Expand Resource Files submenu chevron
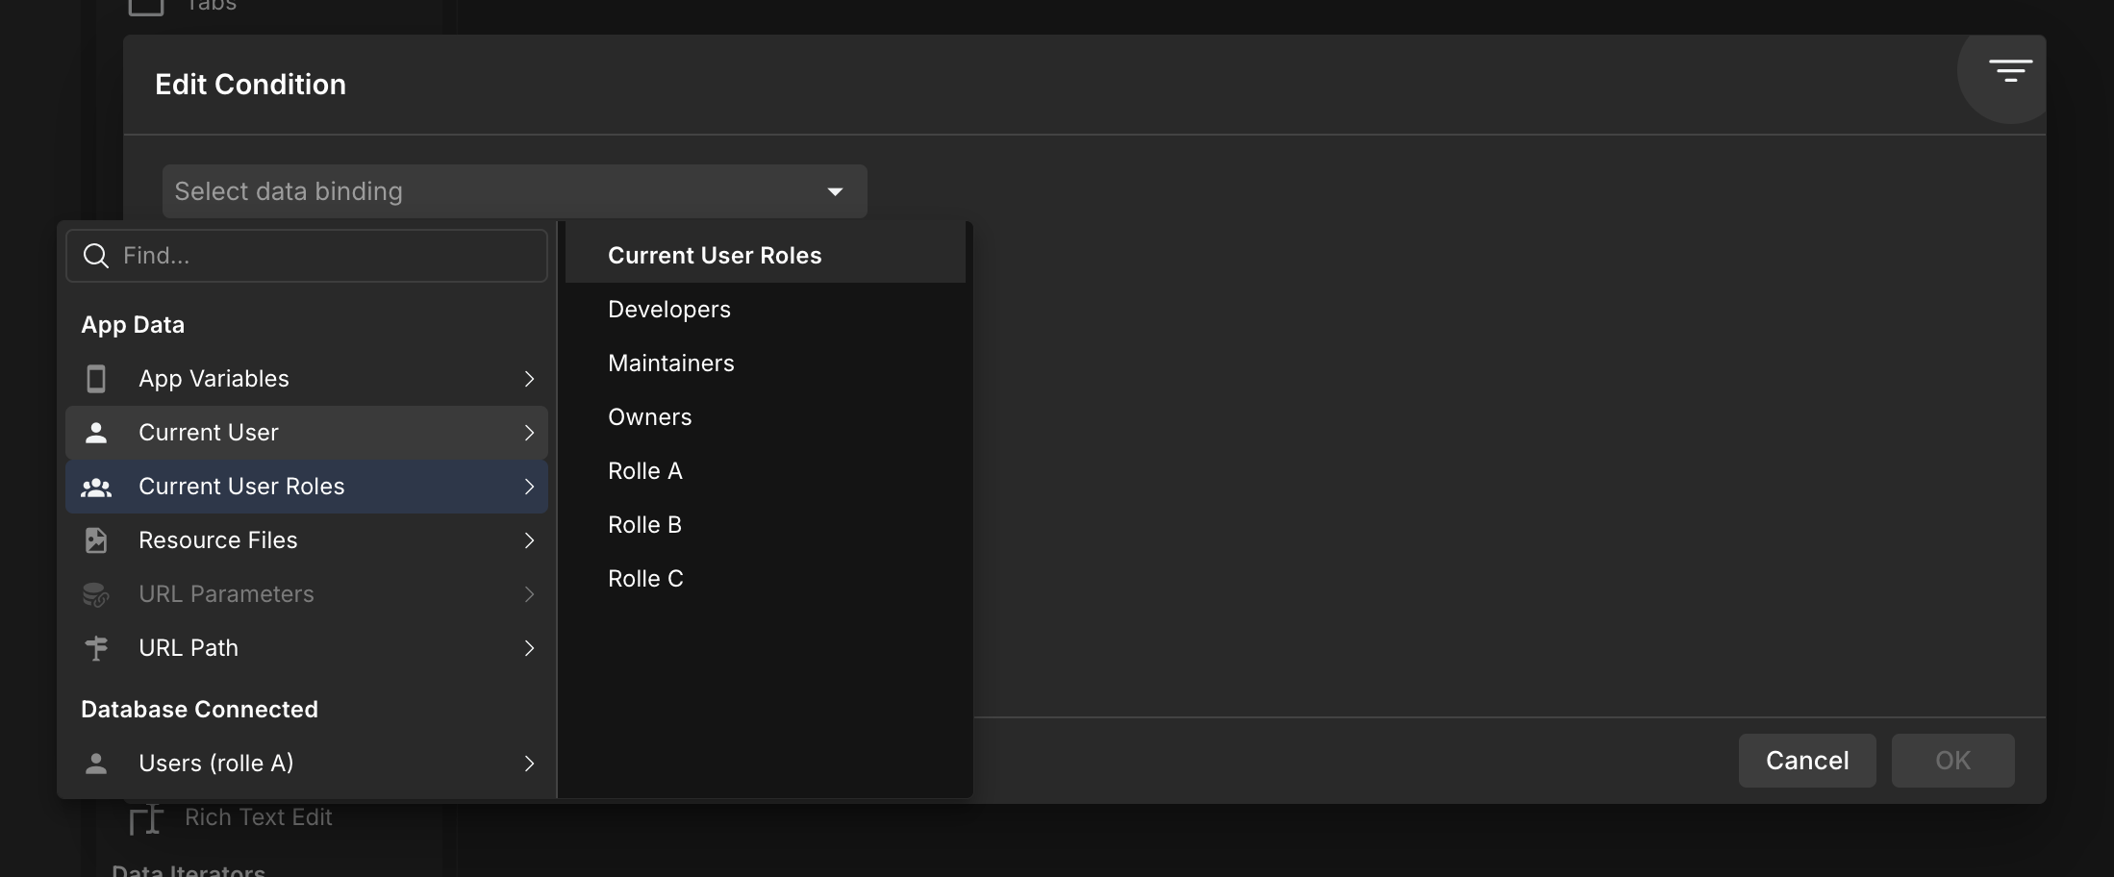This screenshot has height=877, width=2114. tap(529, 540)
